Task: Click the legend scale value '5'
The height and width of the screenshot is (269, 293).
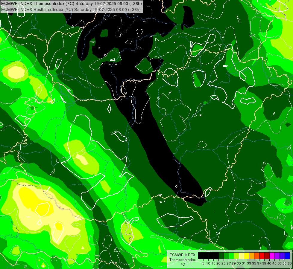Action: coord(203,263)
